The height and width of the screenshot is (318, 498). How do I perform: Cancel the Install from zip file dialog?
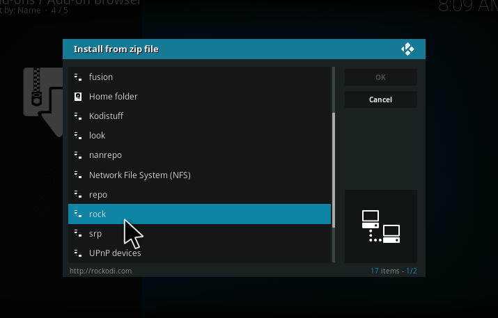click(x=381, y=100)
